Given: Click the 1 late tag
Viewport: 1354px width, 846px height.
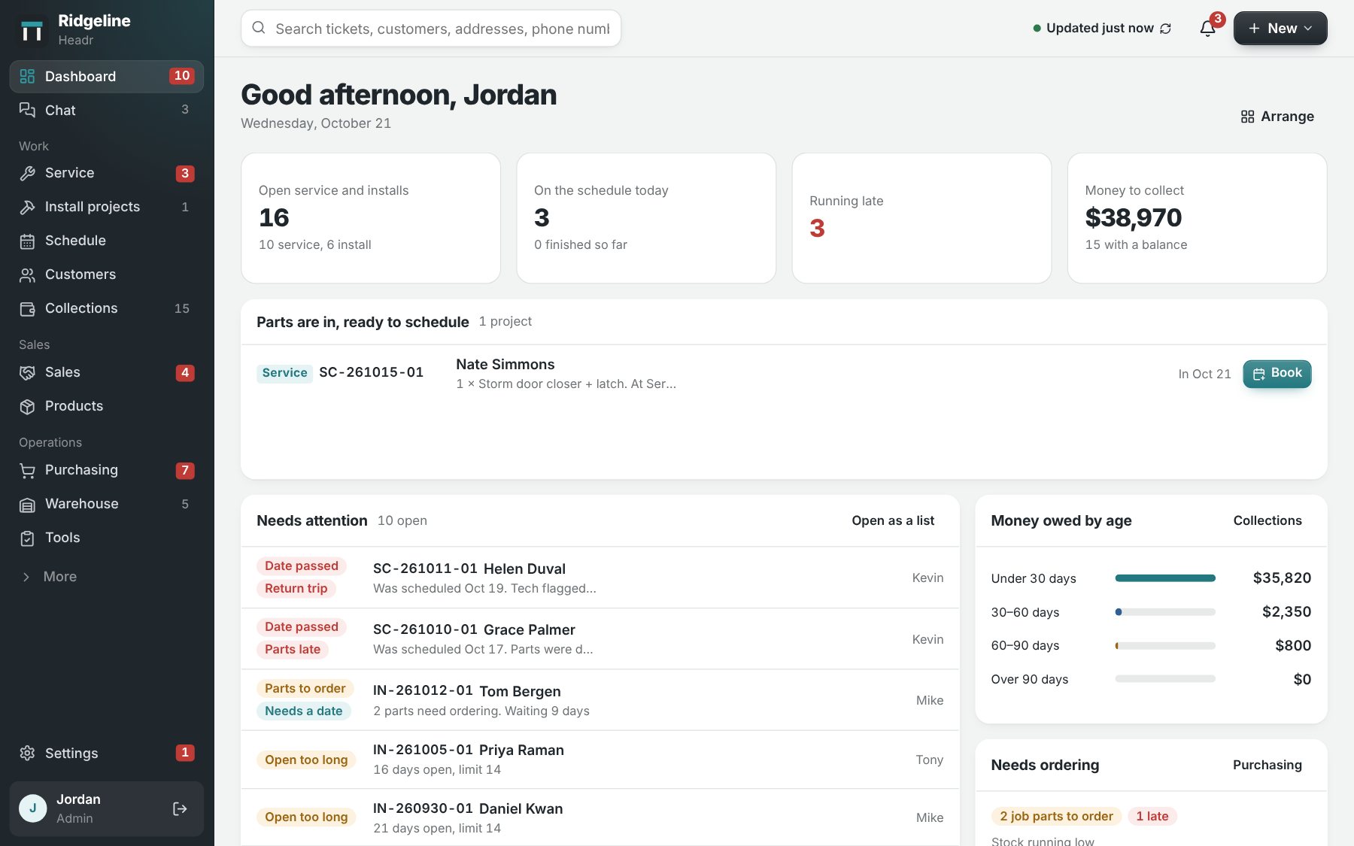Looking at the screenshot, I should [x=1152, y=816].
